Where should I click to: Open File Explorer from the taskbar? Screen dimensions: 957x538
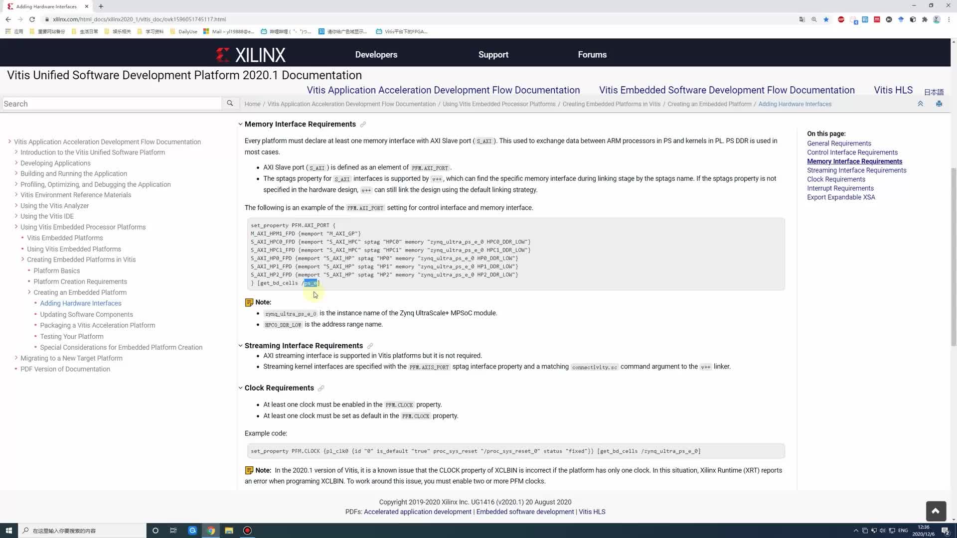(229, 531)
